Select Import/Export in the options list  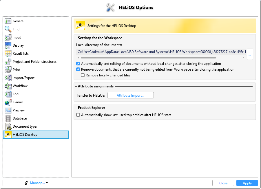click(36, 78)
